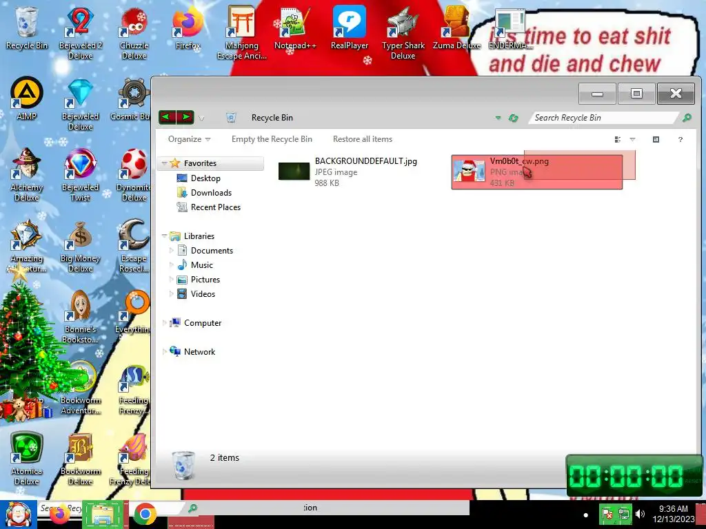Image resolution: width=706 pixels, height=529 pixels.
Task: Open the Santa Start button
Action: click(18, 514)
